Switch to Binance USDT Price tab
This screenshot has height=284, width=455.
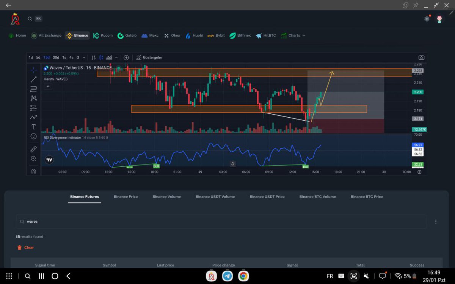tap(267, 197)
